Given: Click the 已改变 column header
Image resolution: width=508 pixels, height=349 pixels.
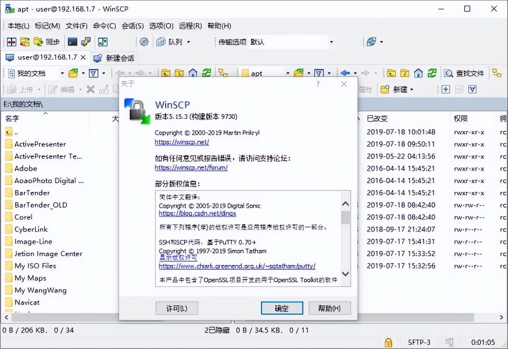Looking at the screenshot, I should point(377,118).
